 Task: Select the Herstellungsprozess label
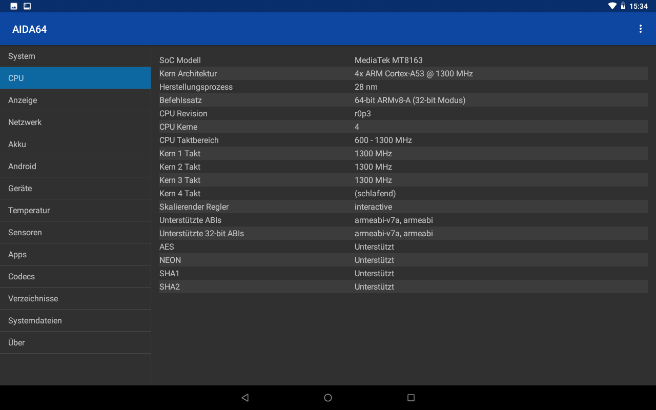coord(196,87)
